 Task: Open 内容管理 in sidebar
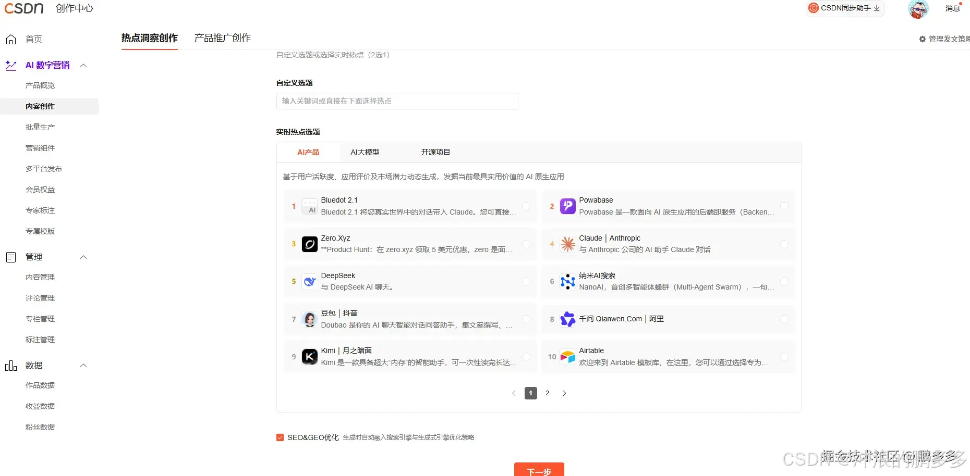[40, 277]
